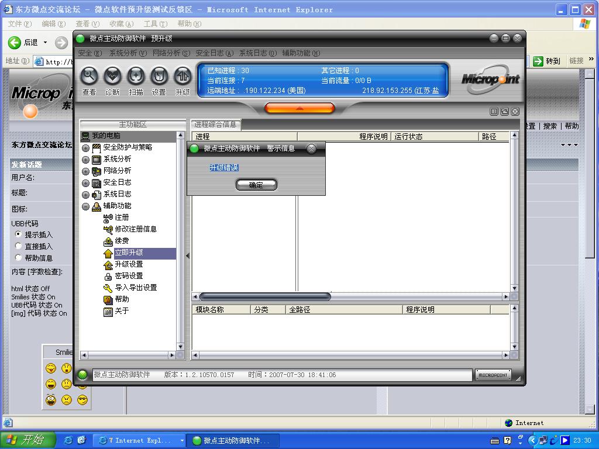Click the Micropoint button in status bar
599x449 pixels.
pos(493,375)
